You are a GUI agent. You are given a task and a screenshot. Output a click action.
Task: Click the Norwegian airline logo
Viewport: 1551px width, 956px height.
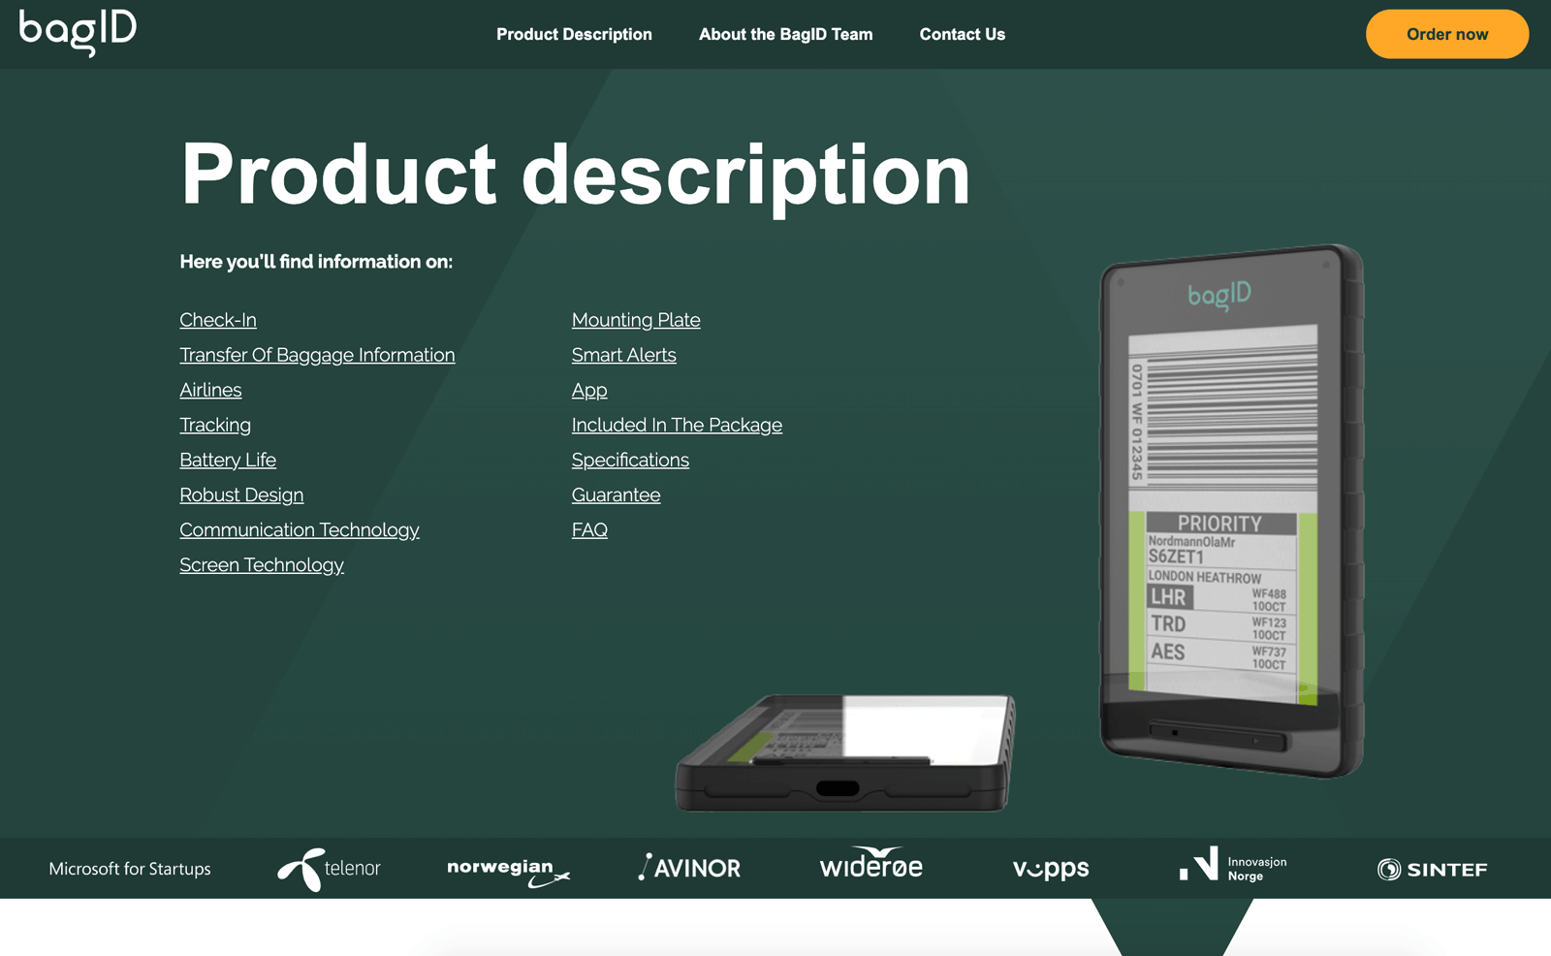click(x=508, y=871)
